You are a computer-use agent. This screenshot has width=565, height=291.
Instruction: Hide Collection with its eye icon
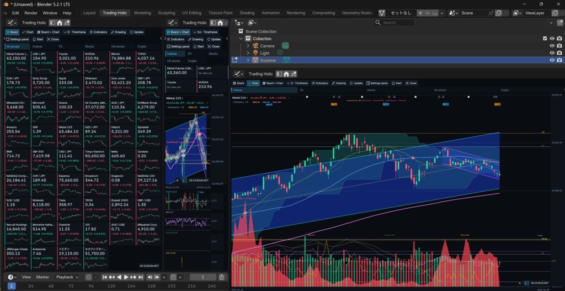click(x=552, y=39)
